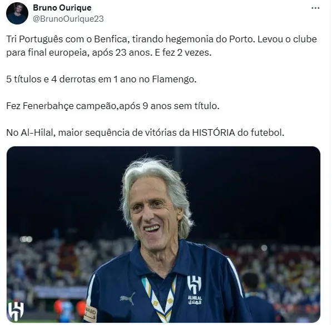This screenshot has height=325, width=332.
Task: Click the capitalized word HISTÓRIA
Action: point(214,132)
